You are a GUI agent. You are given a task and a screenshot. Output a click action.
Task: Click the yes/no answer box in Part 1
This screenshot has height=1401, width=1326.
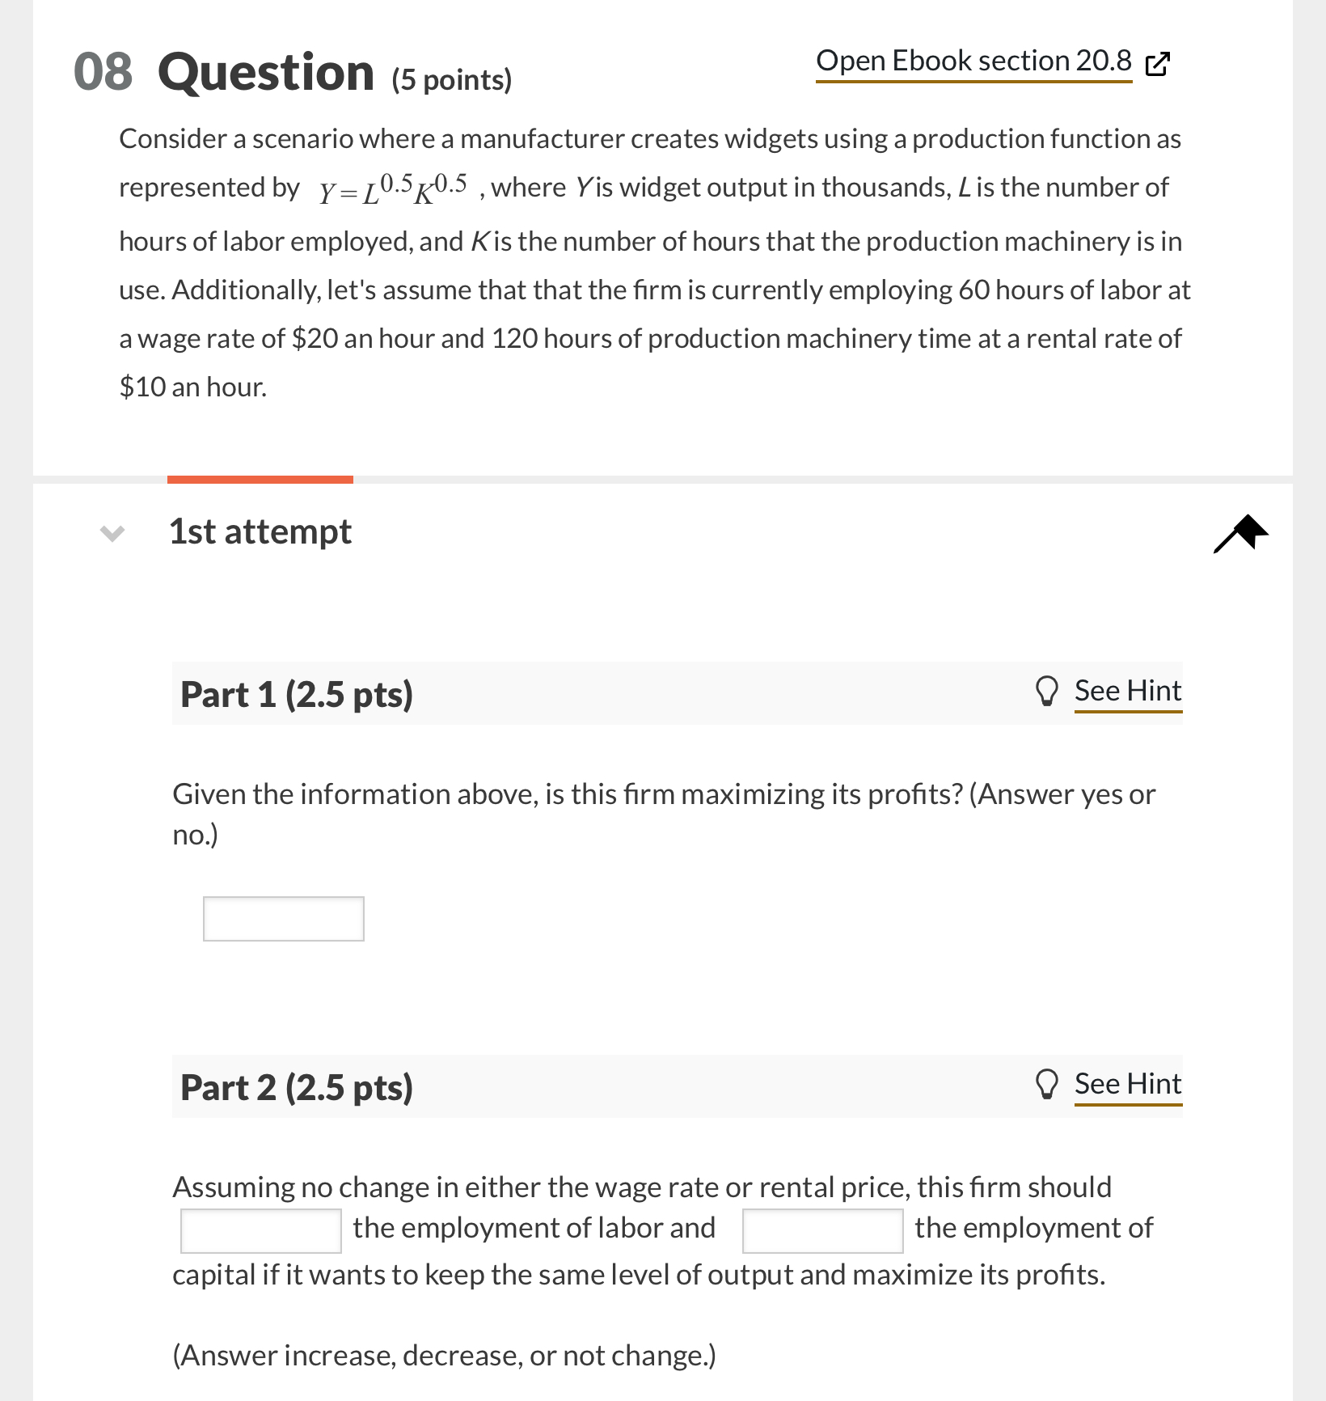click(283, 919)
